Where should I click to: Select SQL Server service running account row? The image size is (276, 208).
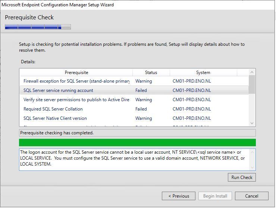click(x=134, y=90)
